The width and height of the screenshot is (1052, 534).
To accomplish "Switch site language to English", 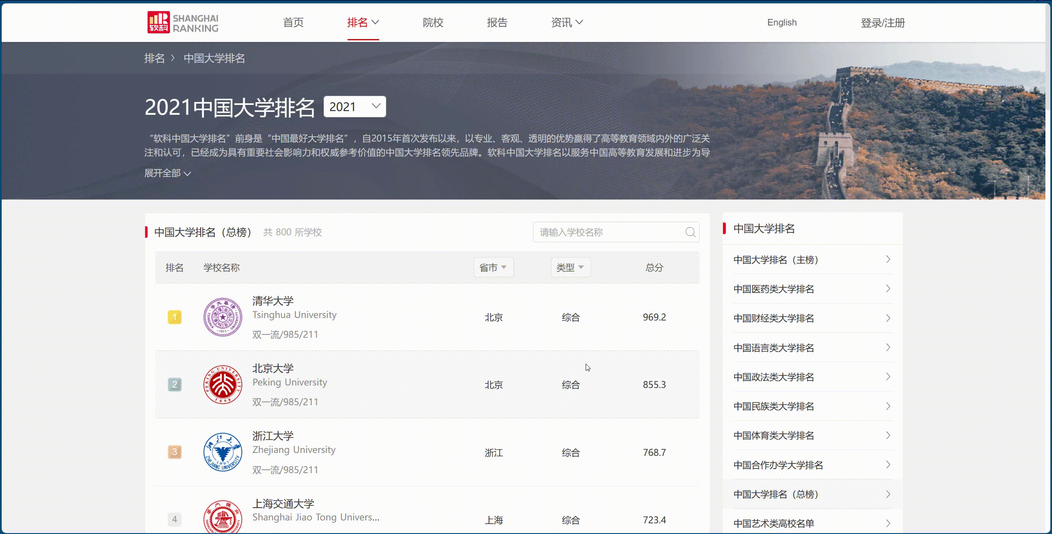I will tap(781, 23).
